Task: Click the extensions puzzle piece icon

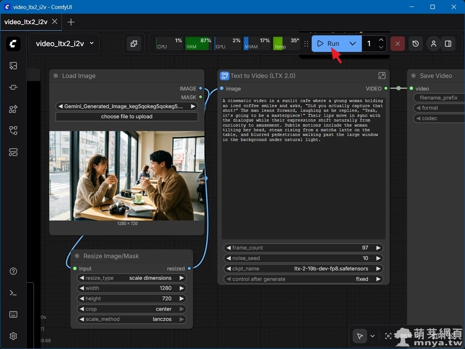Action: (x=134, y=44)
